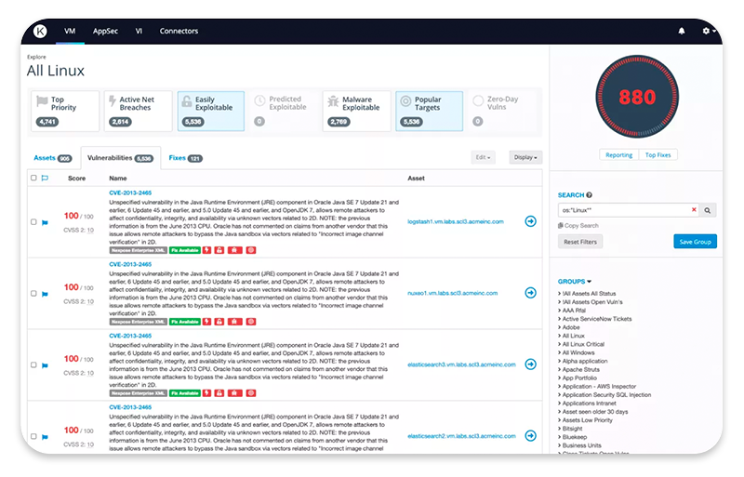
Task: Click the Reset Filters button
Action: pos(580,242)
